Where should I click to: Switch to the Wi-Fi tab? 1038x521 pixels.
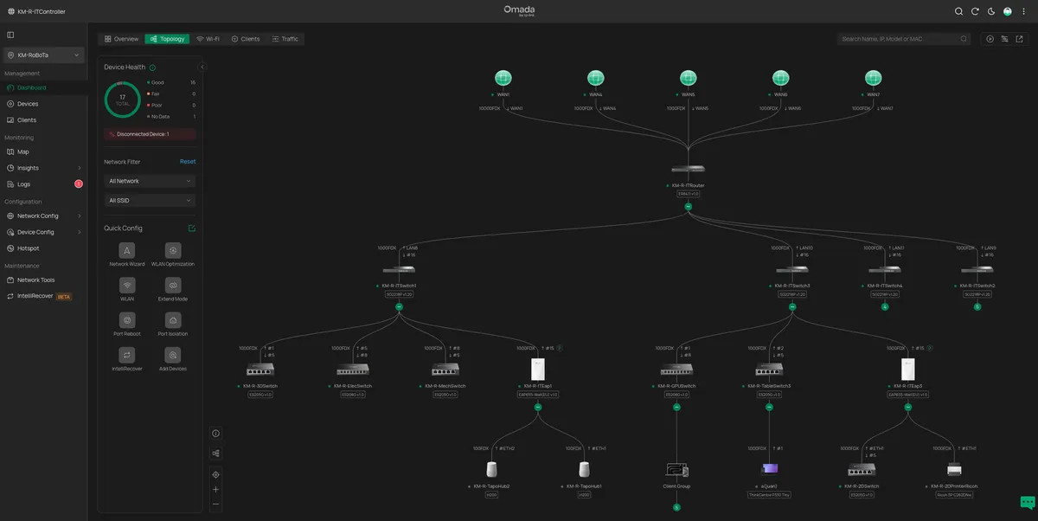pyautogui.click(x=208, y=39)
